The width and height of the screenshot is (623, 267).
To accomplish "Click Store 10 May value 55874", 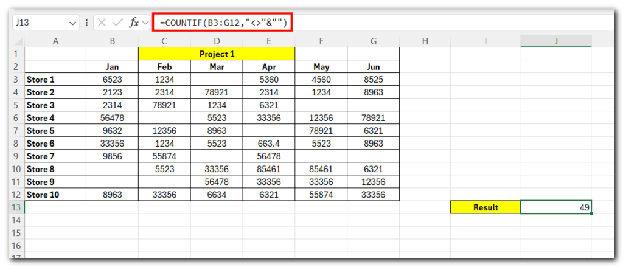I will coord(321,194).
